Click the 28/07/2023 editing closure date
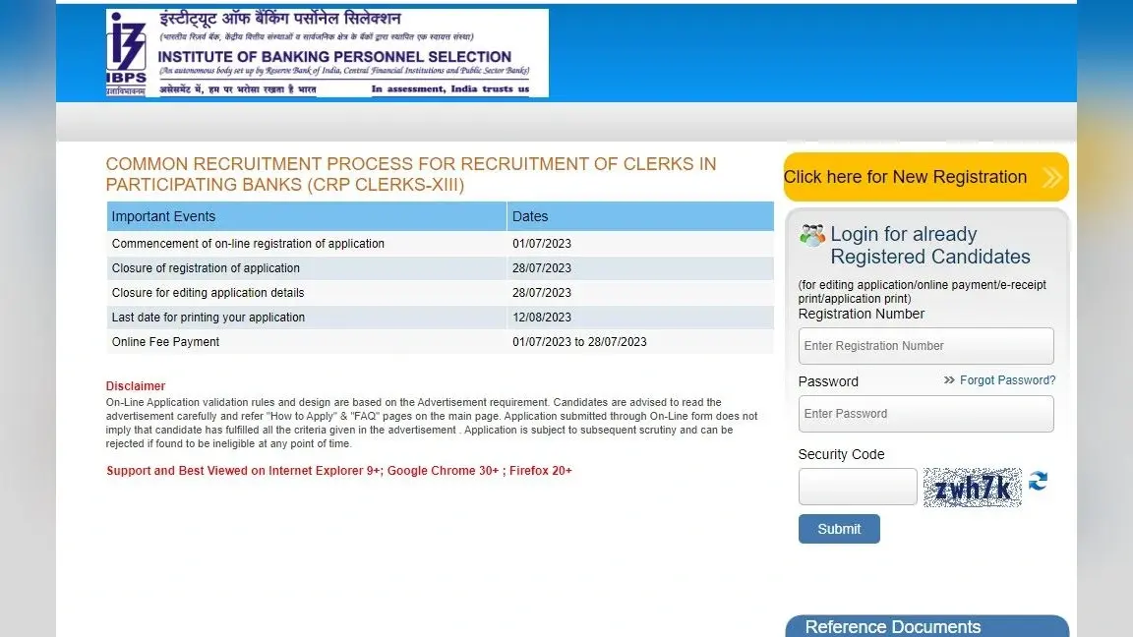This screenshot has width=1133, height=637. pos(542,293)
